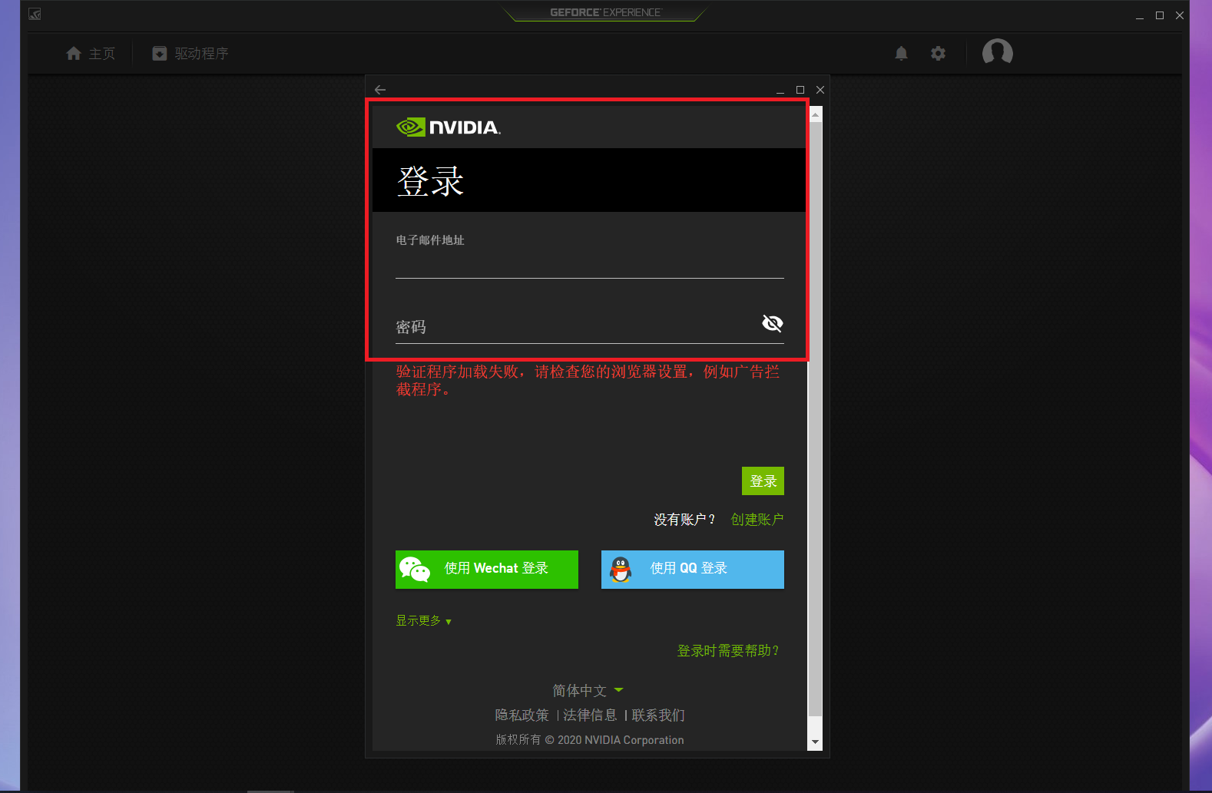Click the NVIDIA logo
The width and height of the screenshot is (1212, 793).
[448, 127]
